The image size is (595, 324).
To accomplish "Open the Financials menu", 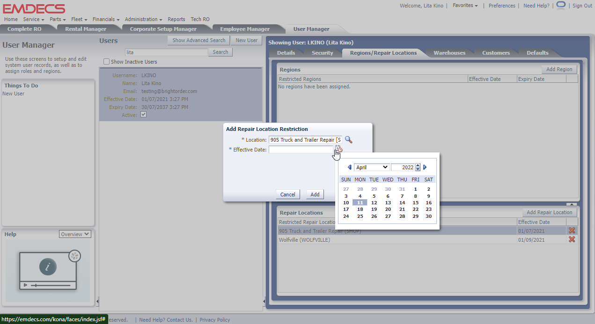I will (x=106, y=19).
